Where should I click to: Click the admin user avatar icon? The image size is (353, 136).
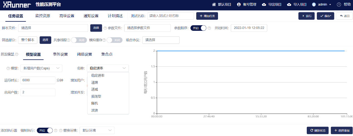[x=314, y=4]
